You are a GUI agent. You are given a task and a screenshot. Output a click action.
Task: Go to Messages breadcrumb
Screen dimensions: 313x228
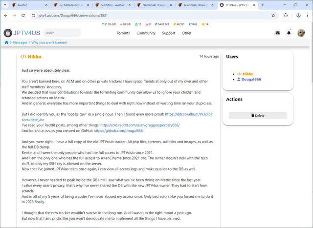click(x=20, y=42)
